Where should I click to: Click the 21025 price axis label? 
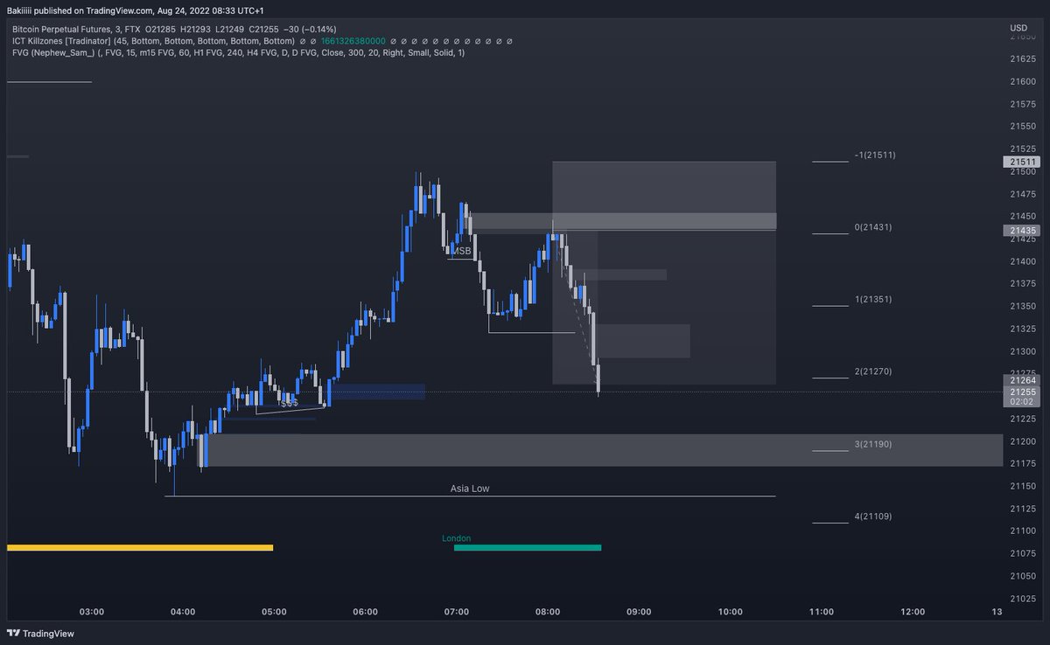pyautogui.click(x=1023, y=599)
